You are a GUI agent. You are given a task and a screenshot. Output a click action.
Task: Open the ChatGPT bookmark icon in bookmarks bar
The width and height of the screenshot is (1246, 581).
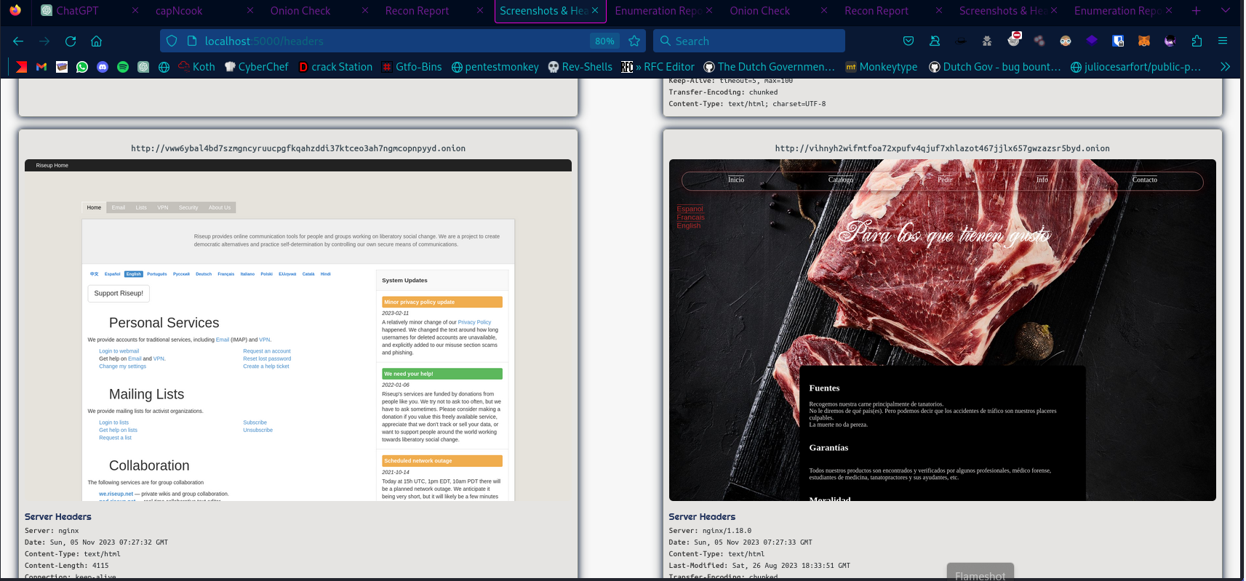143,67
